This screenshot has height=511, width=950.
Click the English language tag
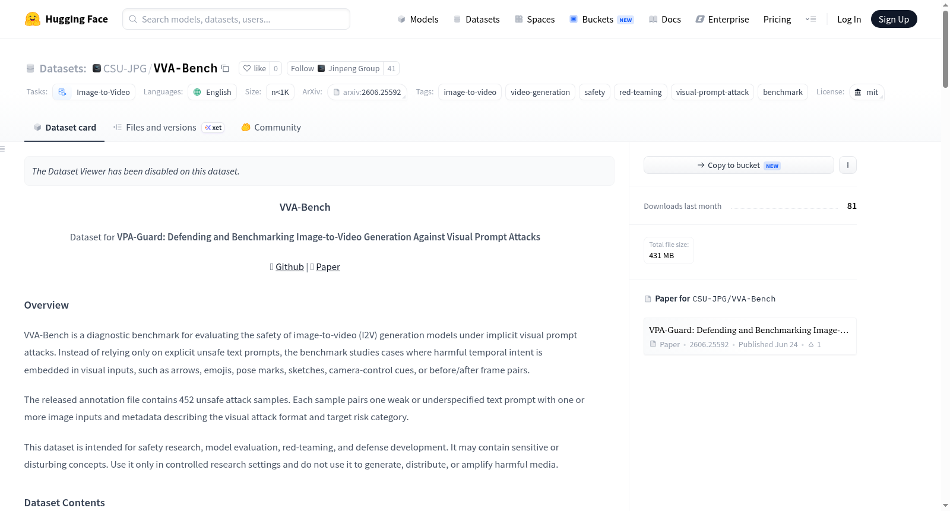pyautogui.click(x=212, y=92)
